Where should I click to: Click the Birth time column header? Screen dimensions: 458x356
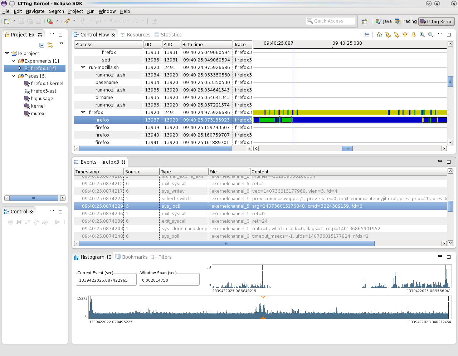pos(207,44)
